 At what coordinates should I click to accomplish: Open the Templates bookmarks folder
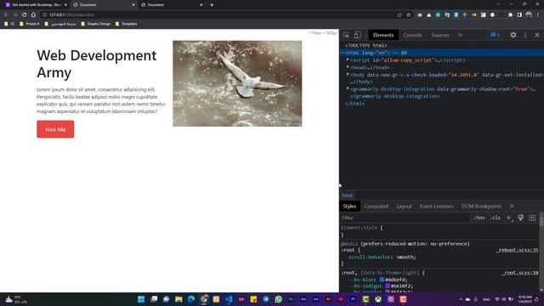coord(127,24)
